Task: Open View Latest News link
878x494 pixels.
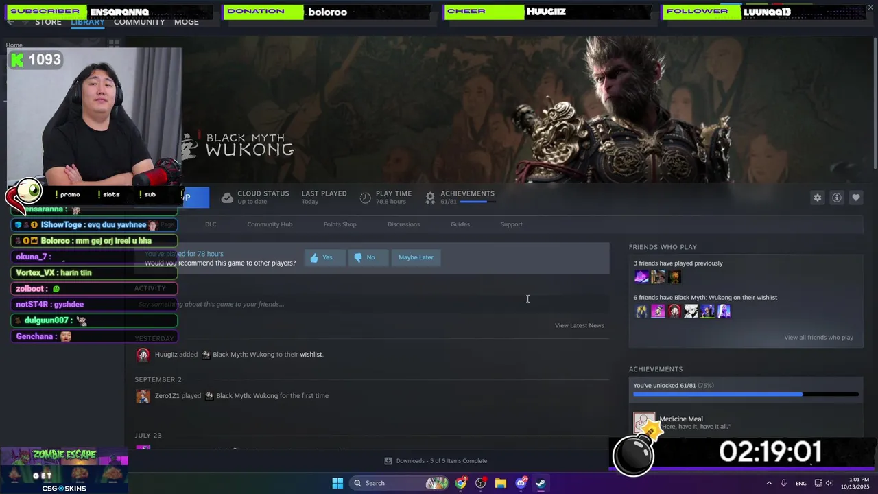Action: coord(580,325)
